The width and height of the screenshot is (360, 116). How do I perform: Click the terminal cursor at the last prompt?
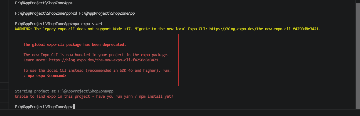coord(74,107)
